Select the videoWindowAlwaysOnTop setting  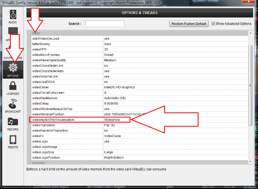(52, 109)
